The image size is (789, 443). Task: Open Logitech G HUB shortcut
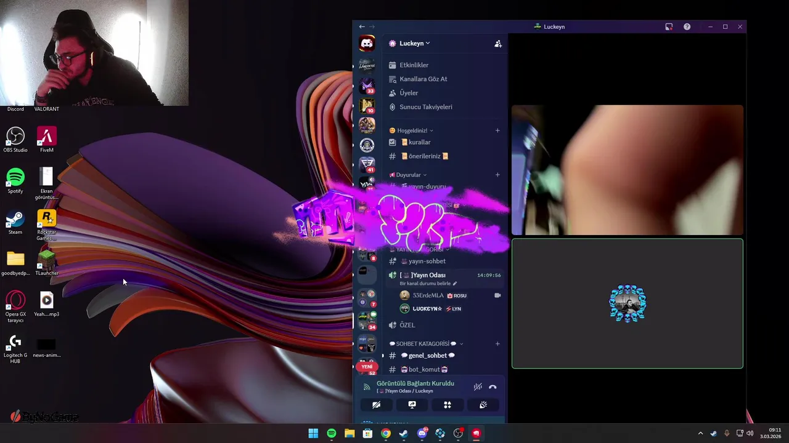click(x=15, y=348)
